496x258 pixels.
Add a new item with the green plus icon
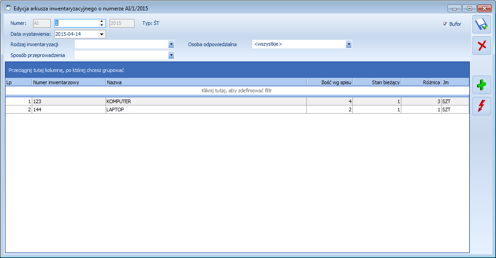pos(482,85)
